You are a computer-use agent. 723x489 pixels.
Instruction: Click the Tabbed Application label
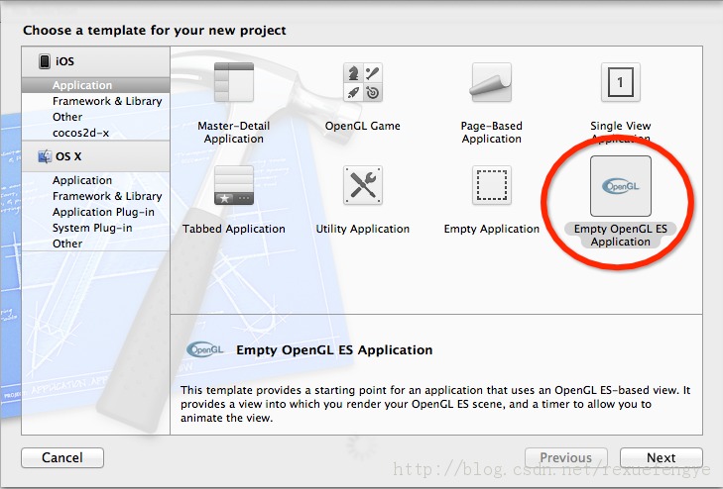coord(234,229)
